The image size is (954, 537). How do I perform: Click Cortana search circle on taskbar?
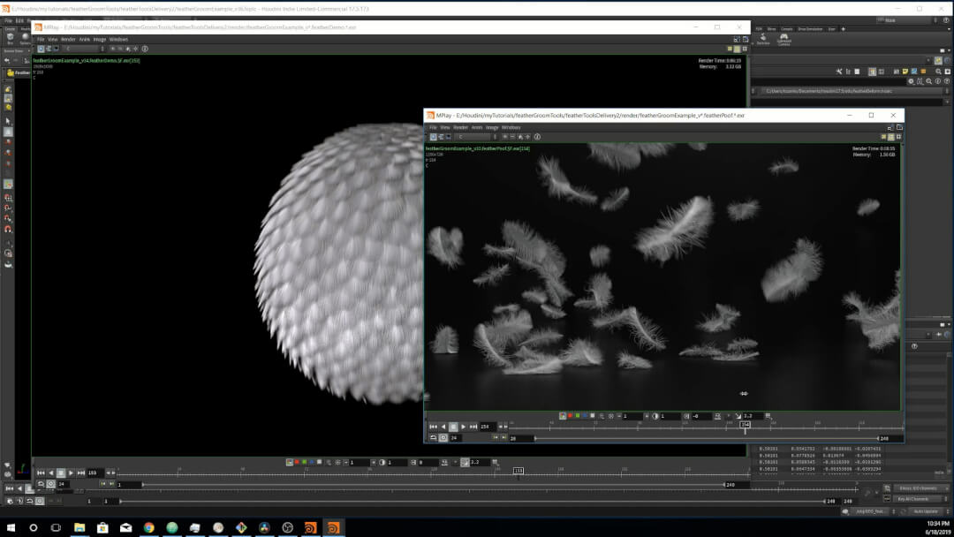33,527
